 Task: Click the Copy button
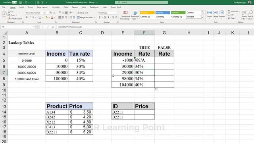point(12,15)
